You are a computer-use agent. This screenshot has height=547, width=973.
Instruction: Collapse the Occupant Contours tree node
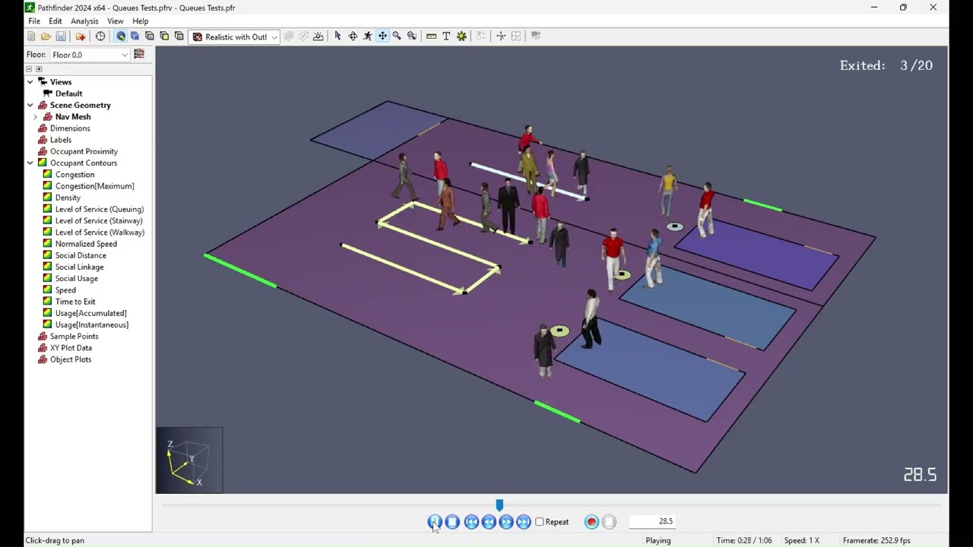click(30, 163)
